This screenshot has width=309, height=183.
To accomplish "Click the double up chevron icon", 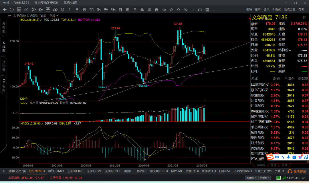I will click(x=179, y=10).
